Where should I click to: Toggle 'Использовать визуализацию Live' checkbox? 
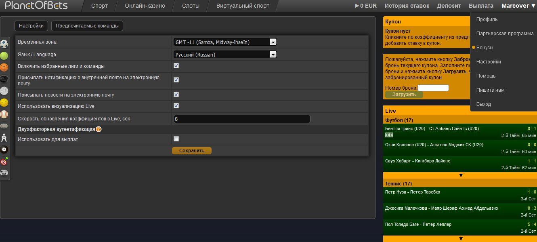[176, 106]
